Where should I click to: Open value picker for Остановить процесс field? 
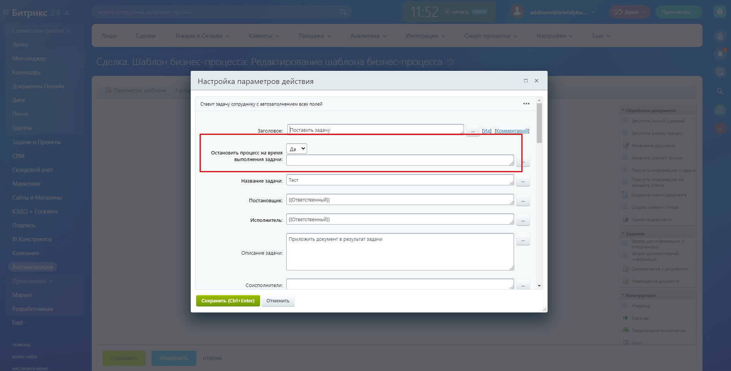(x=524, y=161)
